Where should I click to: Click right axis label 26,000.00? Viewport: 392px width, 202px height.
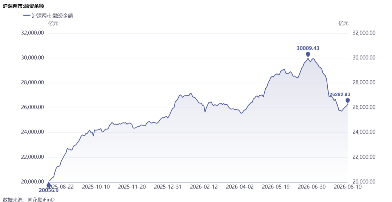364,107
